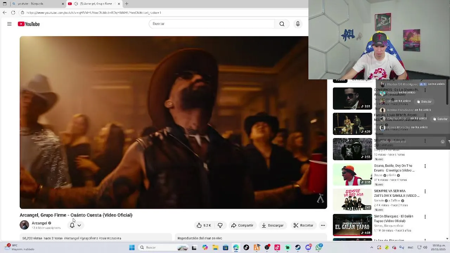Open TikTok app from taskbar
450x253 pixels.
coord(246,248)
